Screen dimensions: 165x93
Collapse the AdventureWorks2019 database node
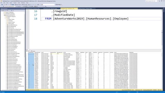4,15
